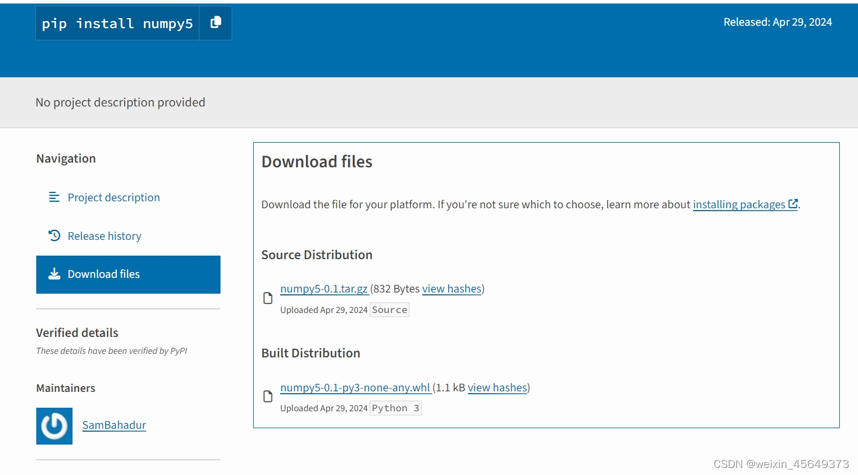Click the Download files heading
This screenshot has width=858, height=475.
[x=317, y=161]
